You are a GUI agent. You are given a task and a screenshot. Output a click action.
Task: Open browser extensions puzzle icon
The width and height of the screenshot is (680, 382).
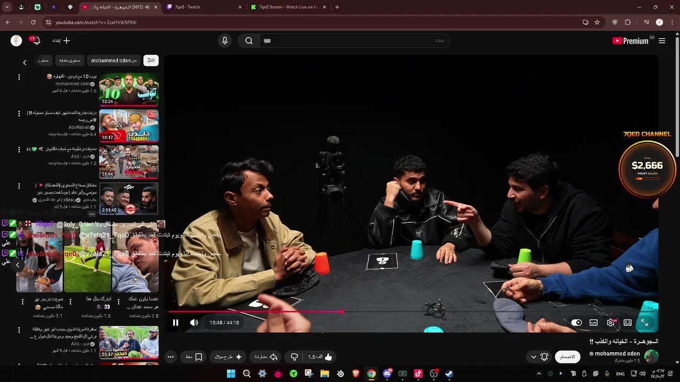pos(628,22)
